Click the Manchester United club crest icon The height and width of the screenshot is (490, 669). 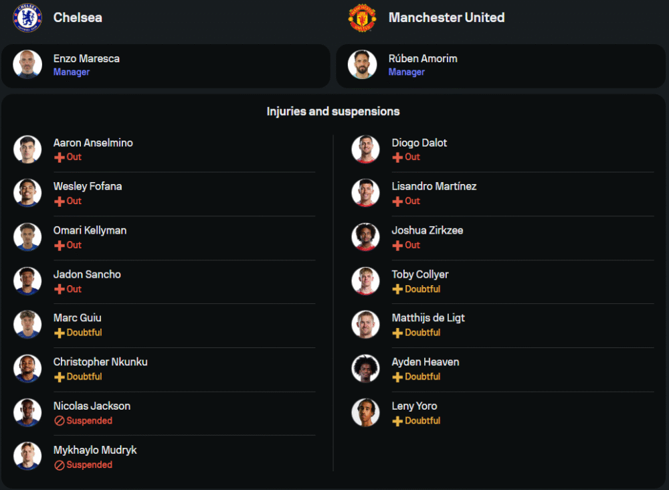coord(363,18)
